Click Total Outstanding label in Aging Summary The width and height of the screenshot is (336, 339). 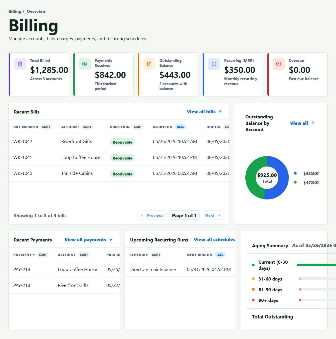pos(273,317)
